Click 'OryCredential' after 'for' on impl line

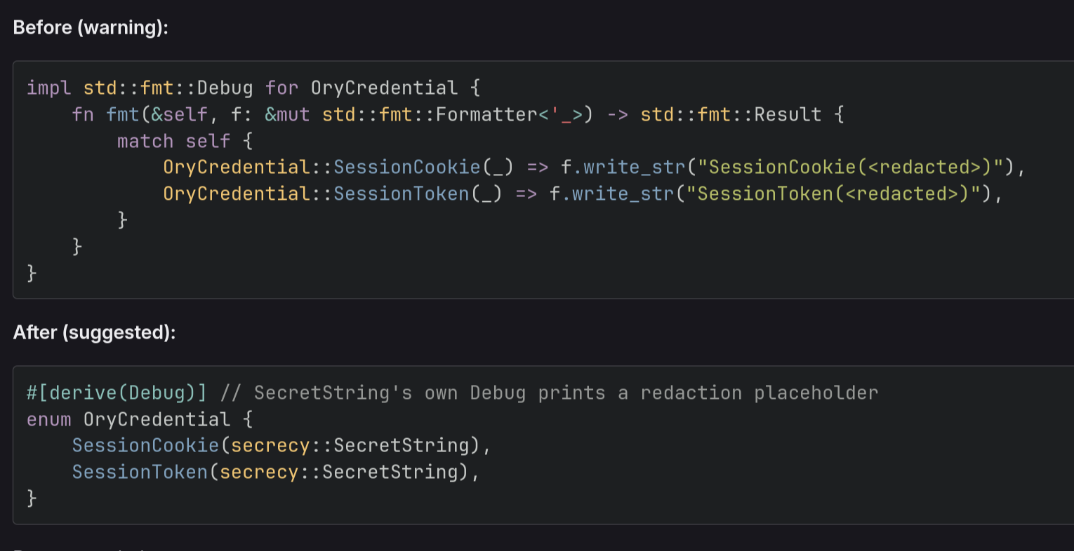(x=384, y=88)
